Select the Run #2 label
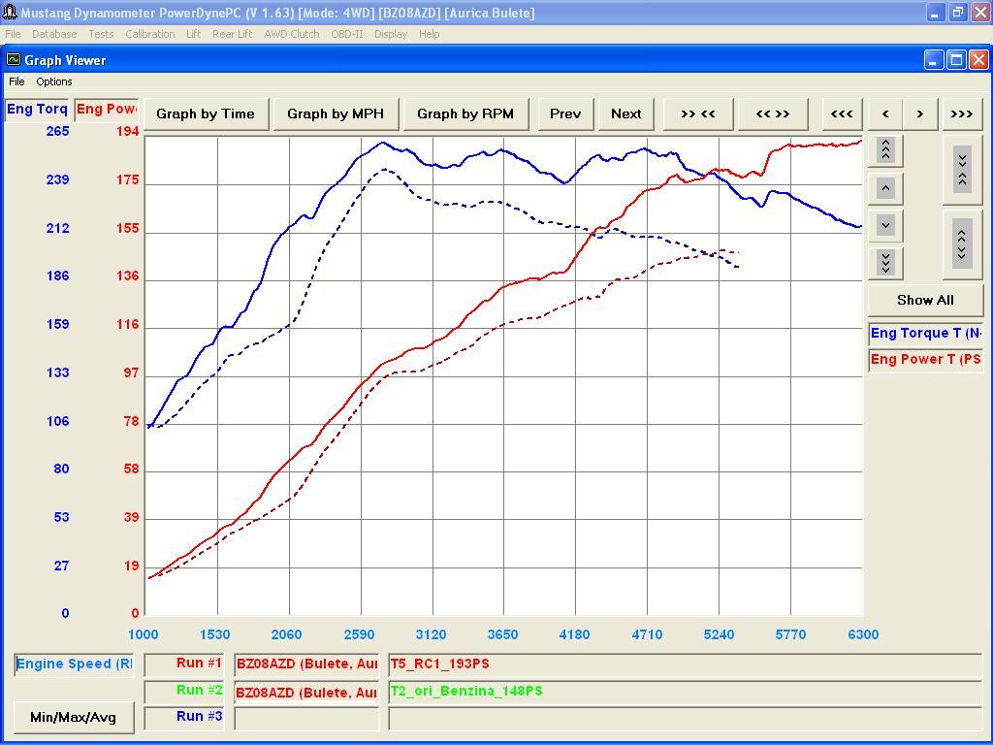Image resolution: width=993 pixels, height=745 pixels. [x=184, y=691]
